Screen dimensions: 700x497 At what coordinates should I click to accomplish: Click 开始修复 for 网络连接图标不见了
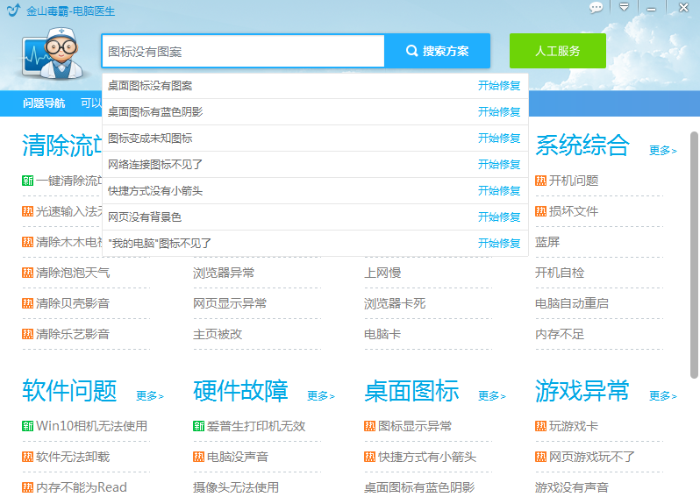point(499,165)
